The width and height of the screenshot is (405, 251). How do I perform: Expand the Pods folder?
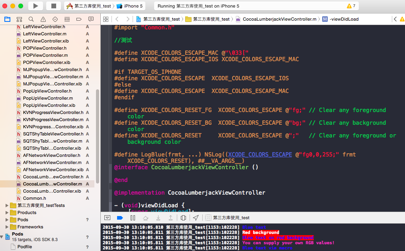(x=7, y=220)
